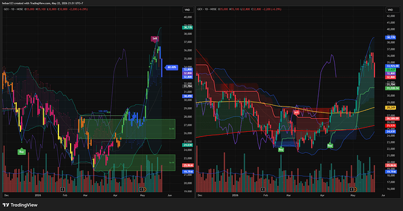This screenshot has height=211, width=403.
Task: Click the blue 24,630 price tag, right chart
Action: pos(390,132)
